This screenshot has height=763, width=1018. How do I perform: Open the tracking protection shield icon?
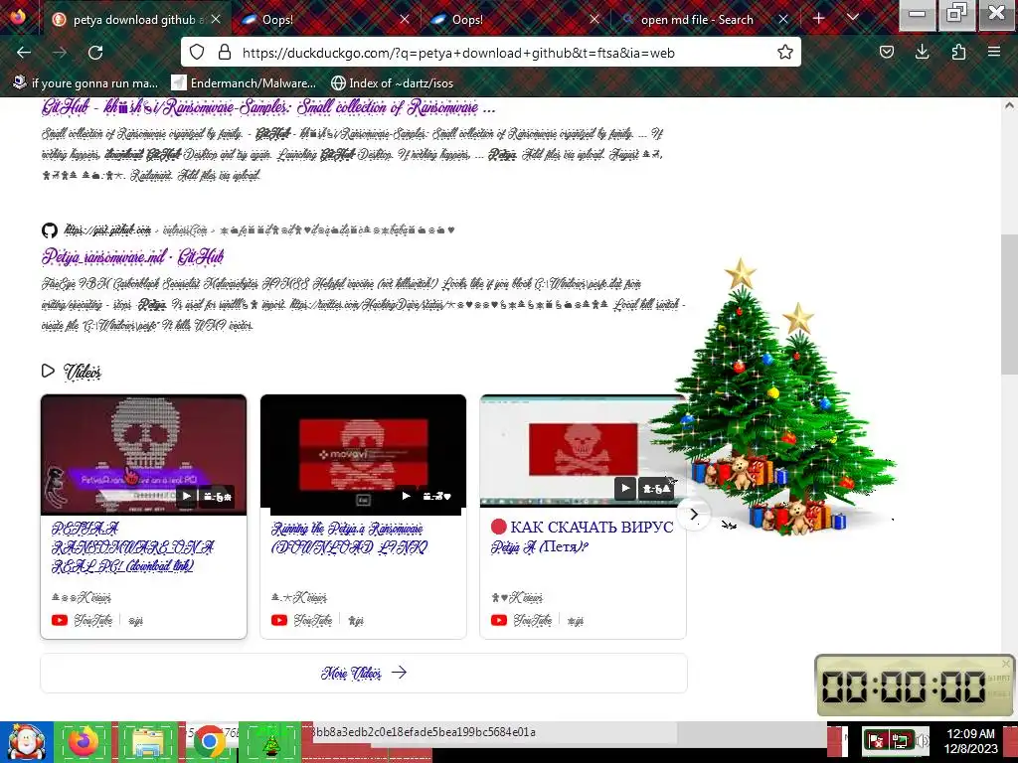197,53
